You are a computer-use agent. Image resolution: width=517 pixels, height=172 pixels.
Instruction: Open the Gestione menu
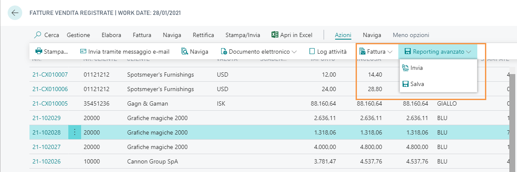pyautogui.click(x=78, y=35)
